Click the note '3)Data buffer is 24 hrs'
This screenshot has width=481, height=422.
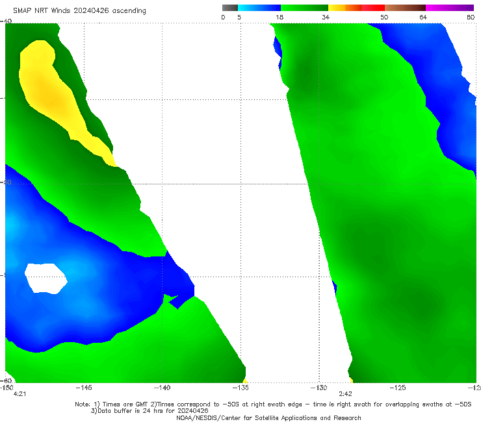[149, 411]
